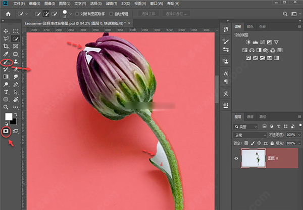Image resolution: width=303 pixels, height=210 pixels.
Task: Enable '对所有图层取样' checkbox
Action: coord(77,14)
